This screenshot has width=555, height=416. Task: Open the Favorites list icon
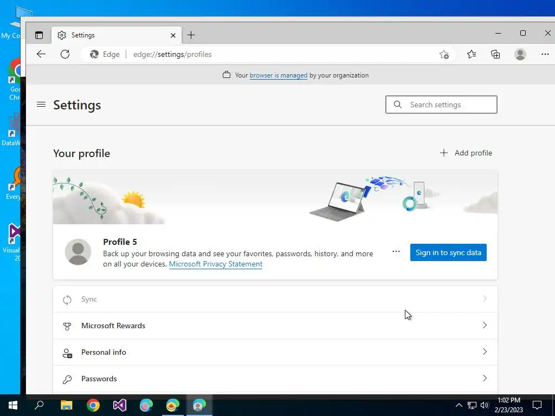[x=472, y=54]
